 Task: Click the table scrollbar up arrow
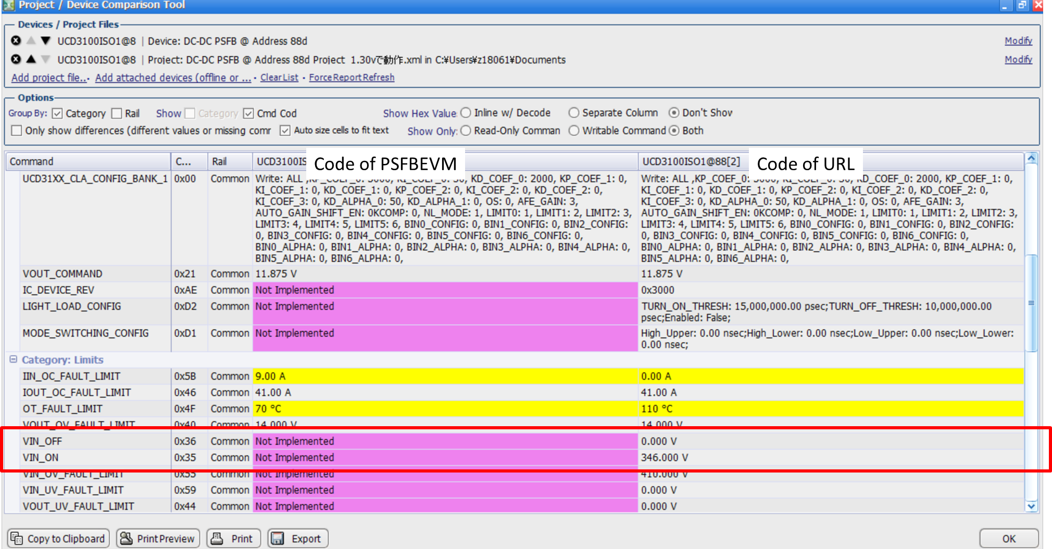1031,158
